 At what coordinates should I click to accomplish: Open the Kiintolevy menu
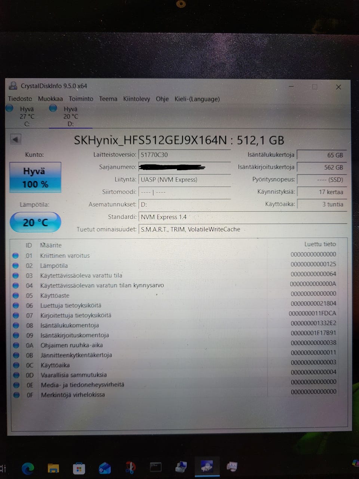pyautogui.click(x=136, y=99)
